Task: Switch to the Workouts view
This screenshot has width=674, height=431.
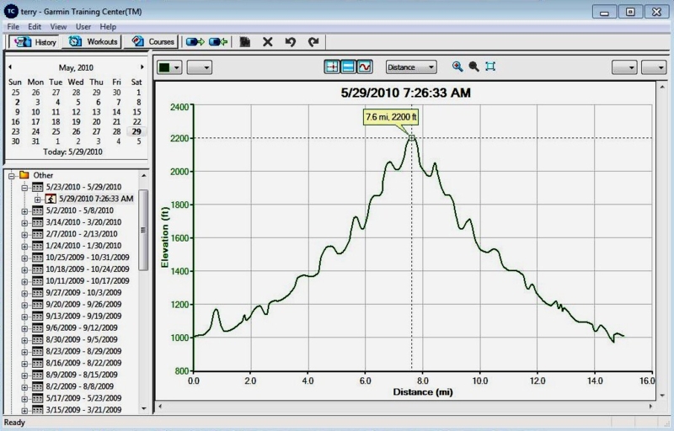Action: point(94,41)
